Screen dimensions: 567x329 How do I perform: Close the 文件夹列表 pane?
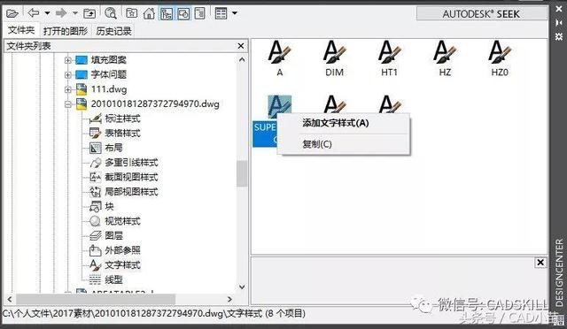click(x=241, y=46)
